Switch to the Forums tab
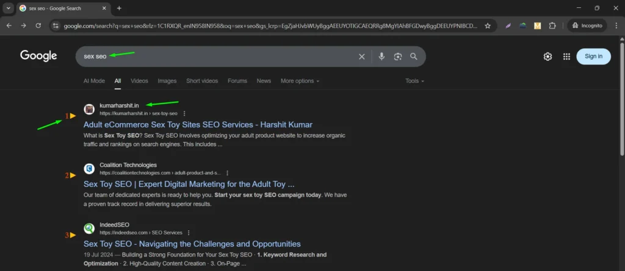The image size is (625, 271). (x=237, y=81)
